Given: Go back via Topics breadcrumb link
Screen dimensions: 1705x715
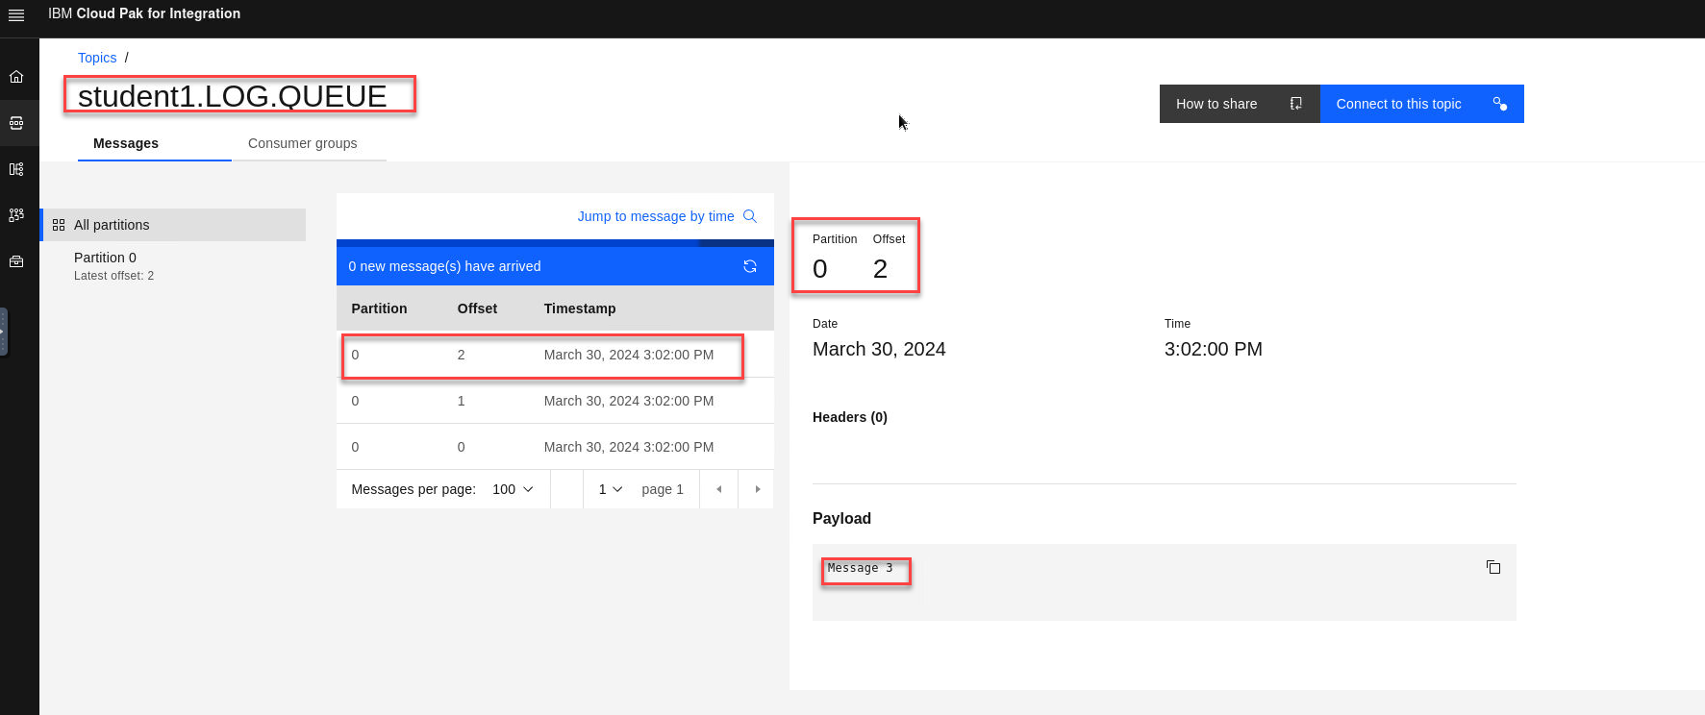Looking at the screenshot, I should coord(97,58).
